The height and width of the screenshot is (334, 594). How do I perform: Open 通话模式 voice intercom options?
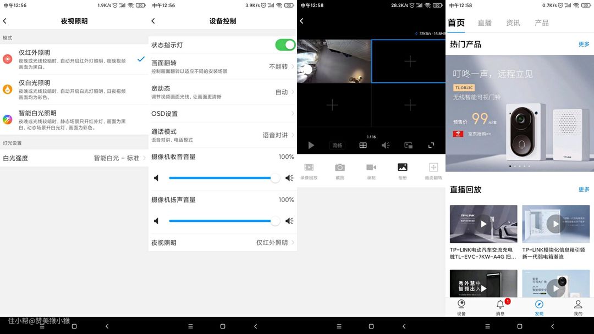coord(223,135)
